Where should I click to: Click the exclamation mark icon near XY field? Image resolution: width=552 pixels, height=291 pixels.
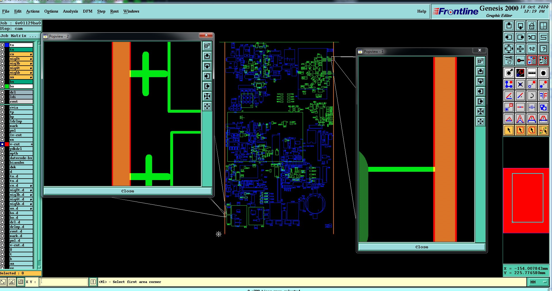click(93, 282)
